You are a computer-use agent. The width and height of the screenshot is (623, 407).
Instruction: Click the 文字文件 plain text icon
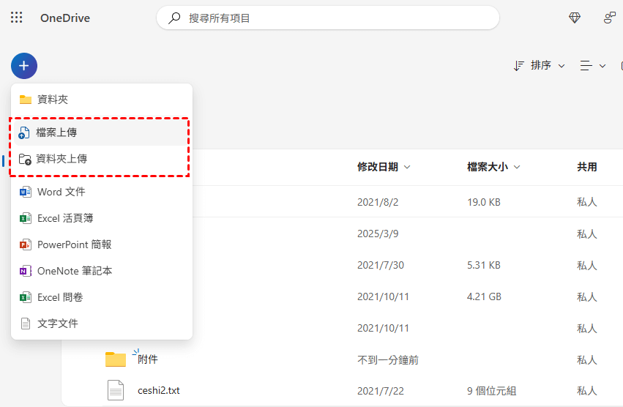point(26,324)
